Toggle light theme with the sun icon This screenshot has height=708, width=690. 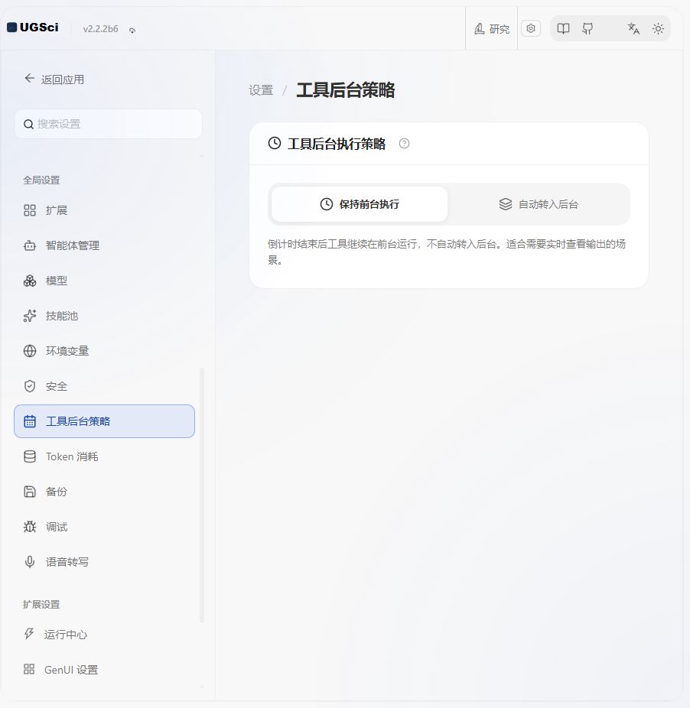(x=658, y=29)
